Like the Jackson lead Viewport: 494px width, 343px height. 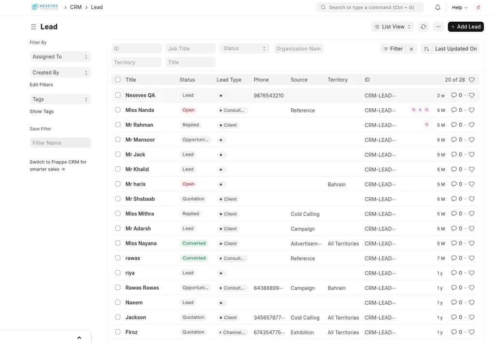click(472, 317)
